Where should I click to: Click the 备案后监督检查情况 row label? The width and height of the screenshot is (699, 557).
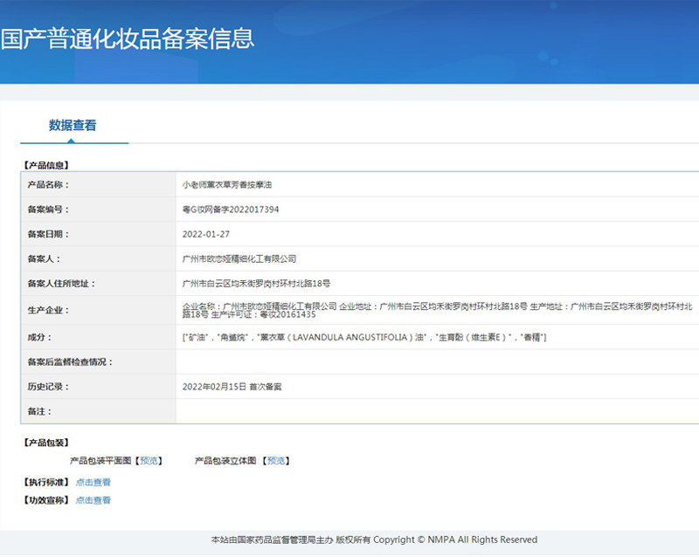(70, 362)
